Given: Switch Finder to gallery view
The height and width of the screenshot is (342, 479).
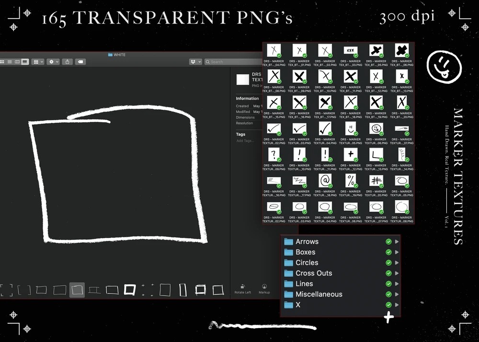Looking at the screenshot, I should 25,62.
